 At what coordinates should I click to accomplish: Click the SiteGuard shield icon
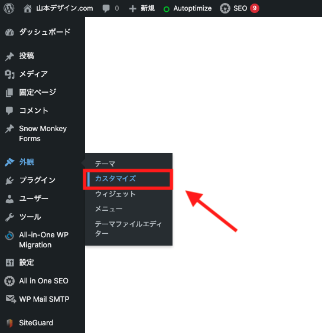[x=9, y=323]
